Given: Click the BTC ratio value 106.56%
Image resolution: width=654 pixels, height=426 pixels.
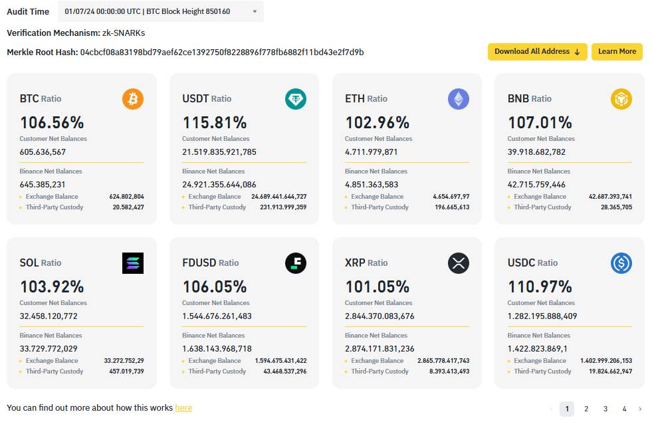Looking at the screenshot, I should click(x=52, y=123).
